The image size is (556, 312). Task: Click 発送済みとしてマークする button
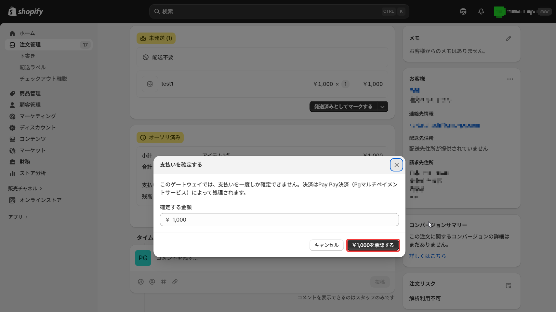(x=343, y=106)
